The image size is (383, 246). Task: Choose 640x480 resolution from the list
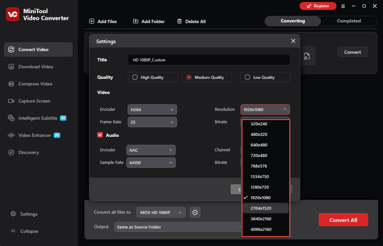tap(266, 145)
